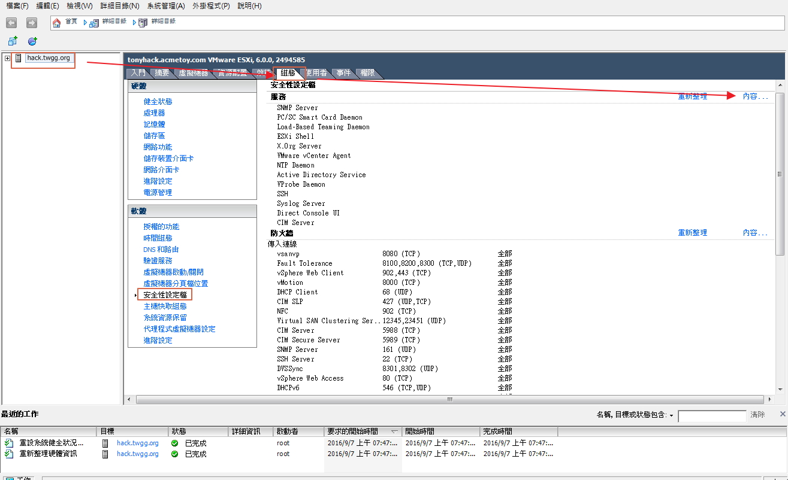Click 重新整理 link for 防火牆 section
The image size is (788, 480).
coord(693,233)
